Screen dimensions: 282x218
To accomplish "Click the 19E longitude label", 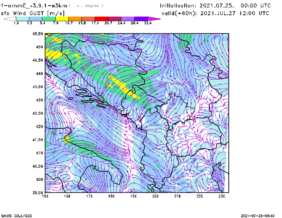I will (134, 196).
